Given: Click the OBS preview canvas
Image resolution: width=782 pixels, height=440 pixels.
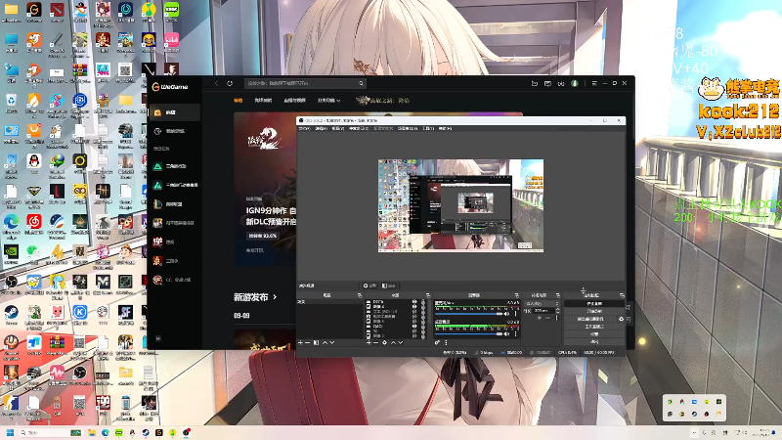Looking at the screenshot, I should [x=460, y=205].
